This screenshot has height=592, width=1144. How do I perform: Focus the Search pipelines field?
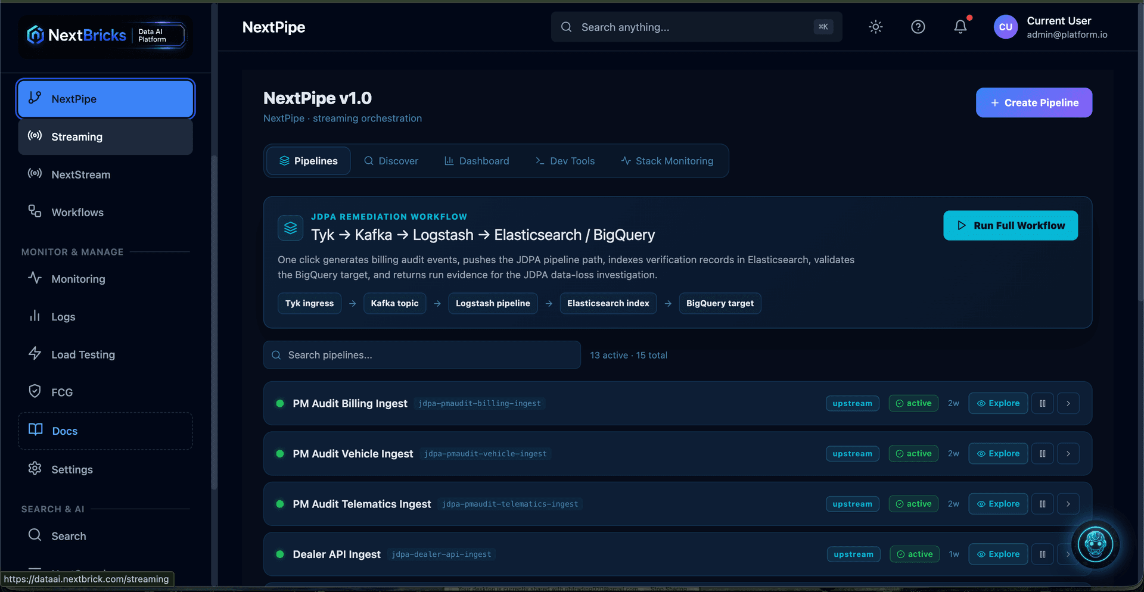[x=422, y=355]
